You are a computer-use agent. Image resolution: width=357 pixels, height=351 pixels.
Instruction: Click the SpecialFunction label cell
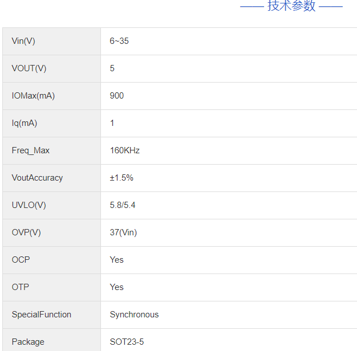[x=42, y=315]
